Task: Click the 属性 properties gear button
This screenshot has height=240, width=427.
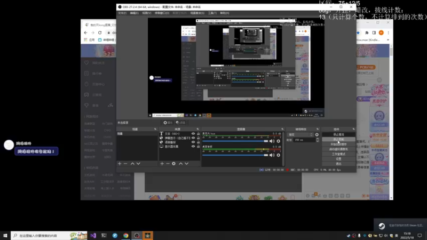Action: [x=168, y=123]
